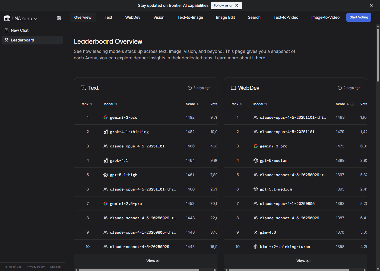Open Cookies link
Screen dimensions: 380x271
click(55, 267)
